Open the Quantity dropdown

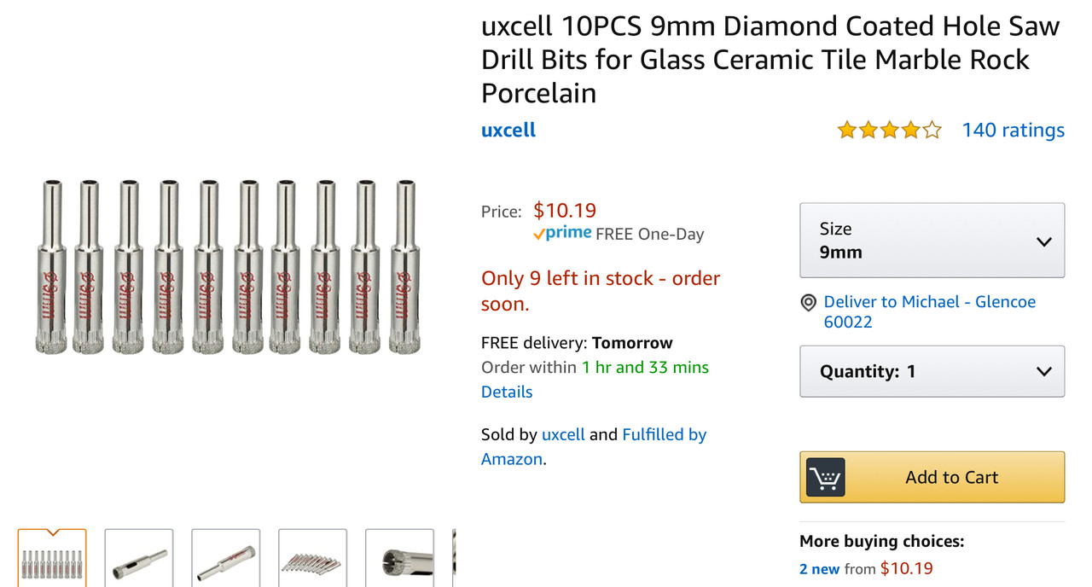point(932,371)
